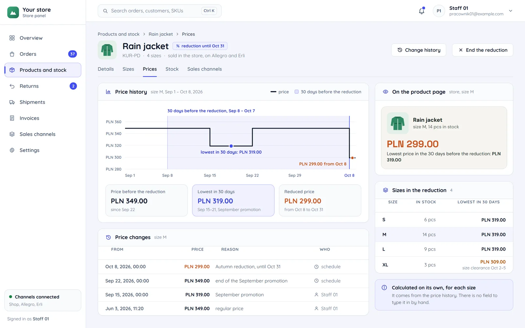Click the Jun 3, 2026, 11:20 row
The width and height of the screenshot is (525, 328).
point(233,309)
